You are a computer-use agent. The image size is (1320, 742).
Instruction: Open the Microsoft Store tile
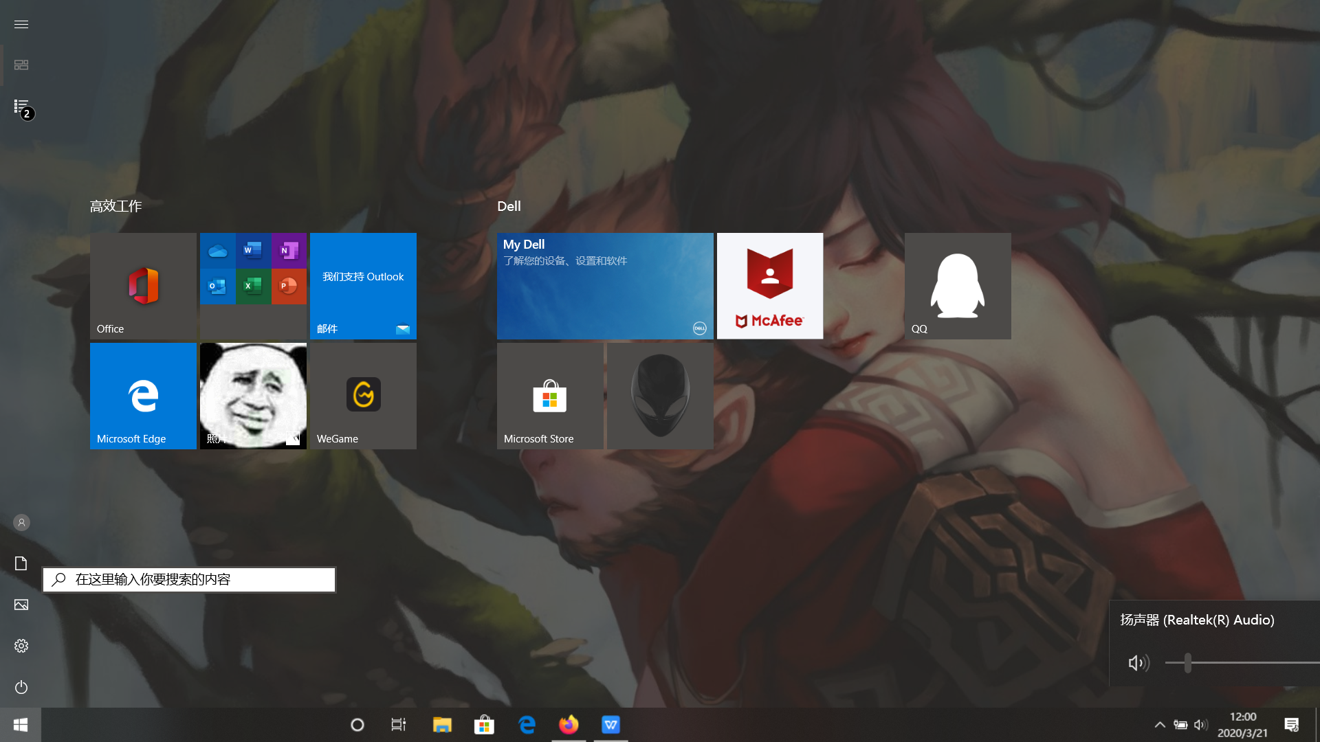coord(550,396)
